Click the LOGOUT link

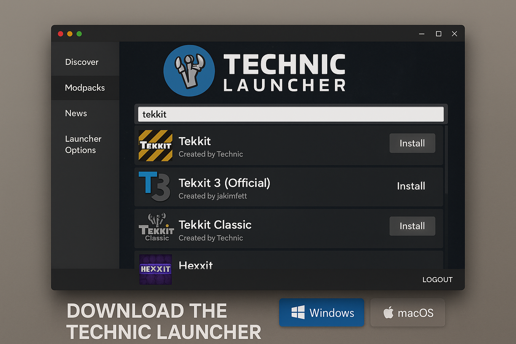tap(437, 279)
